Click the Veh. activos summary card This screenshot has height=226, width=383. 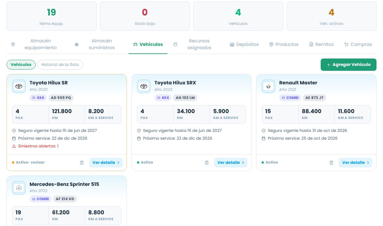331,16
